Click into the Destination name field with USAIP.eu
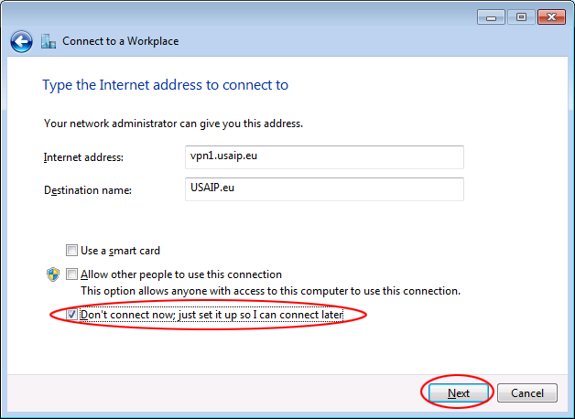The height and width of the screenshot is (419, 575). pos(324,189)
